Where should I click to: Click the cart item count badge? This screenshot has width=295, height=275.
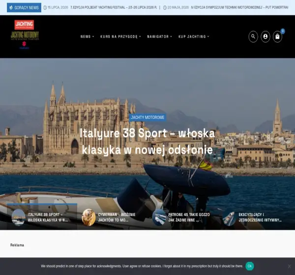click(283, 31)
